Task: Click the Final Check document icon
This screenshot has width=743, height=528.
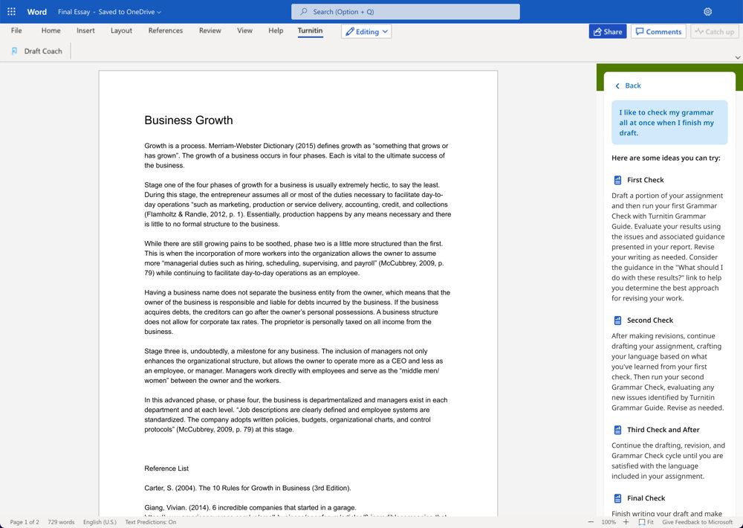Action: (x=617, y=498)
